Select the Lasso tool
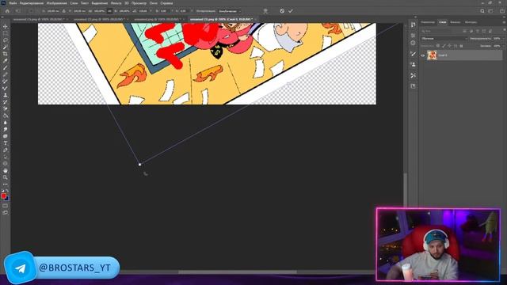The height and width of the screenshot is (285, 507). click(6, 40)
